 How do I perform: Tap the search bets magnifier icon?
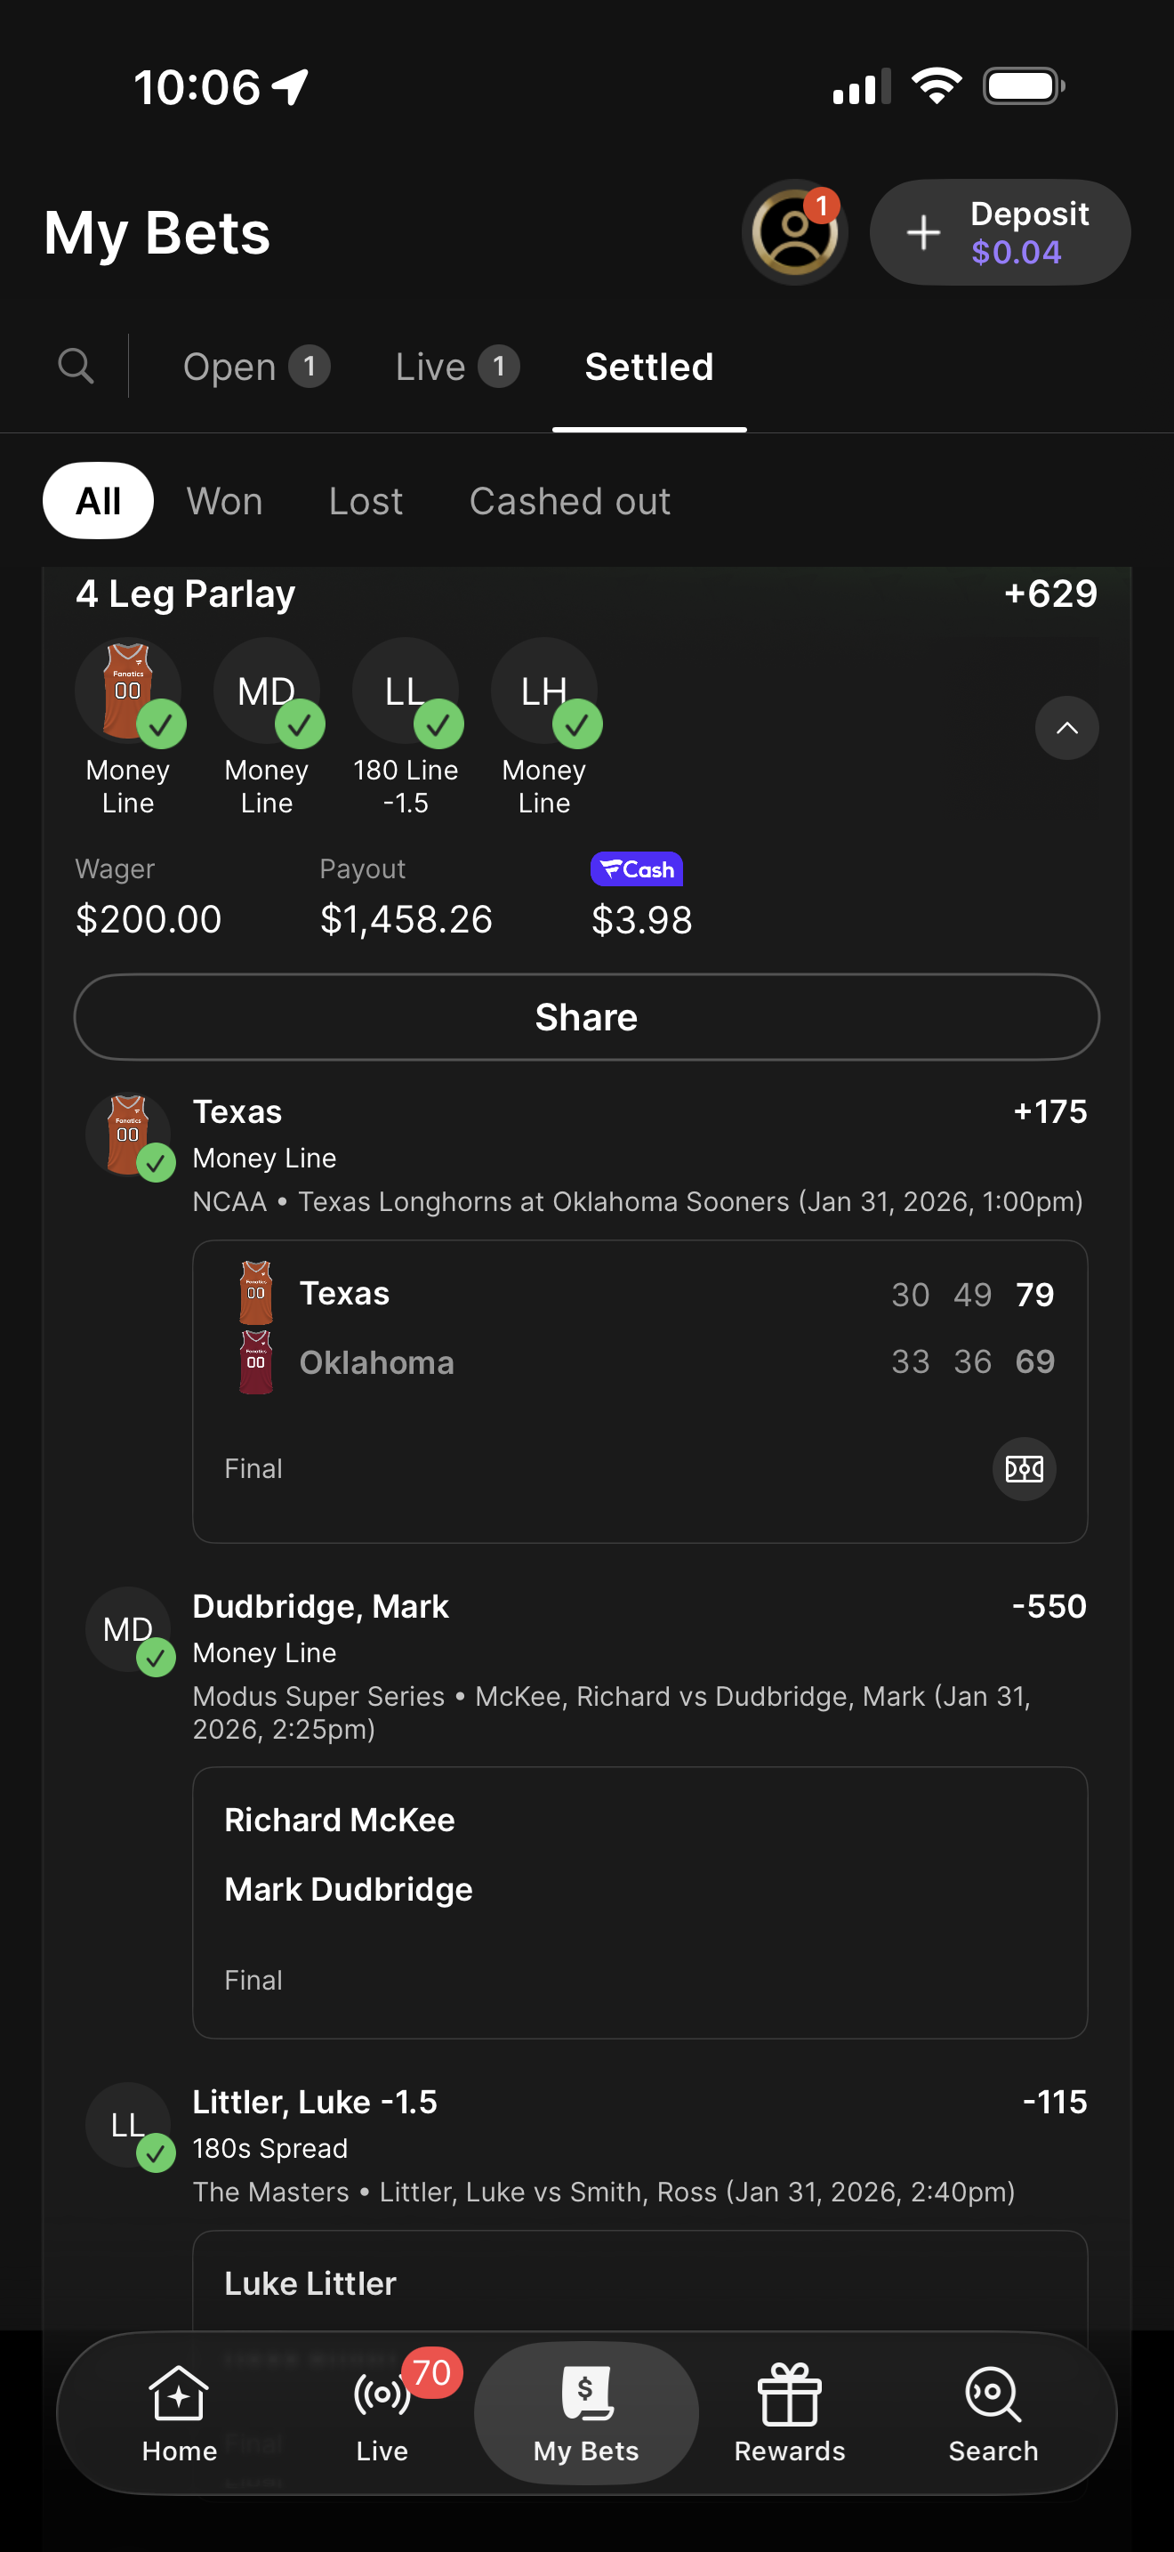(76, 366)
